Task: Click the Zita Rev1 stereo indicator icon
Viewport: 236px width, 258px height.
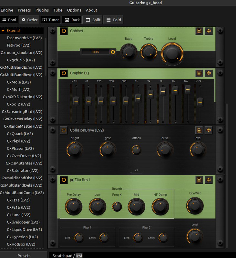Action: (72, 180)
